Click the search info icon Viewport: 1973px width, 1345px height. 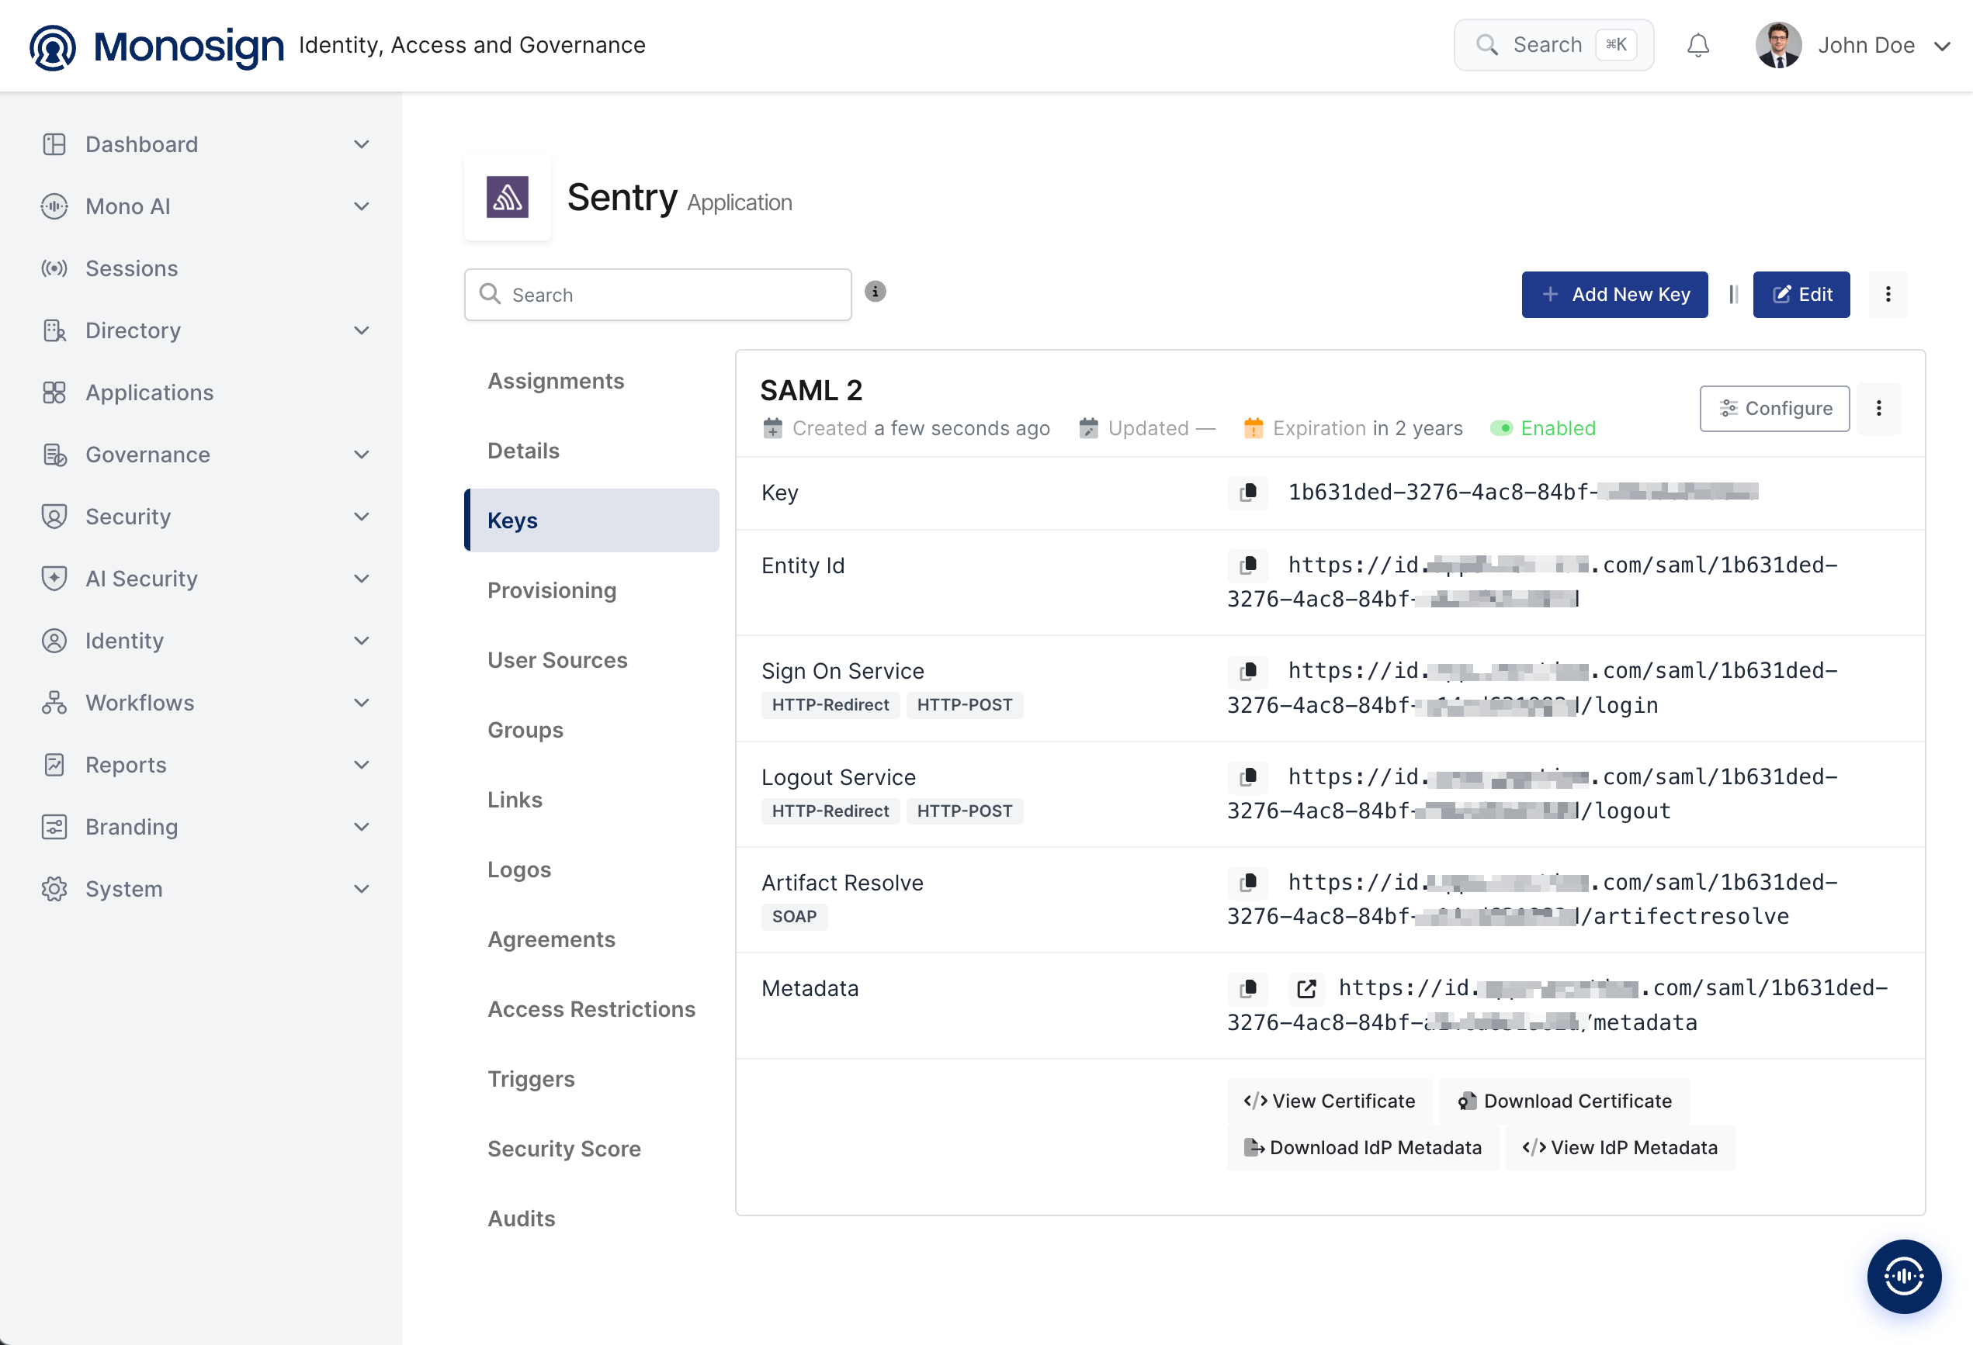[x=876, y=292]
